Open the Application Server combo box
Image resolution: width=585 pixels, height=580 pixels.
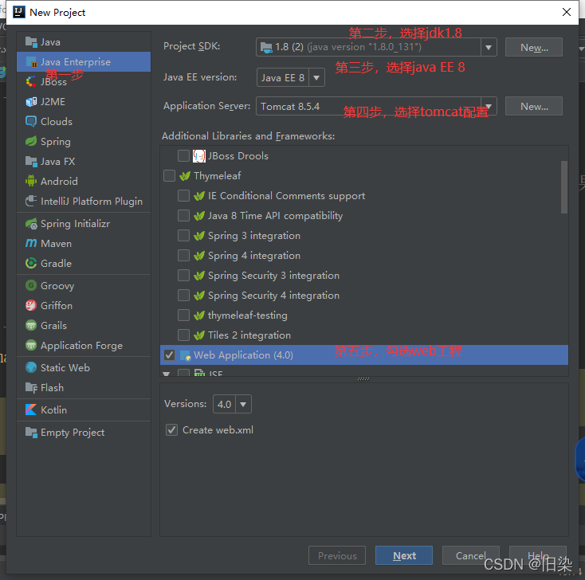point(376,106)
